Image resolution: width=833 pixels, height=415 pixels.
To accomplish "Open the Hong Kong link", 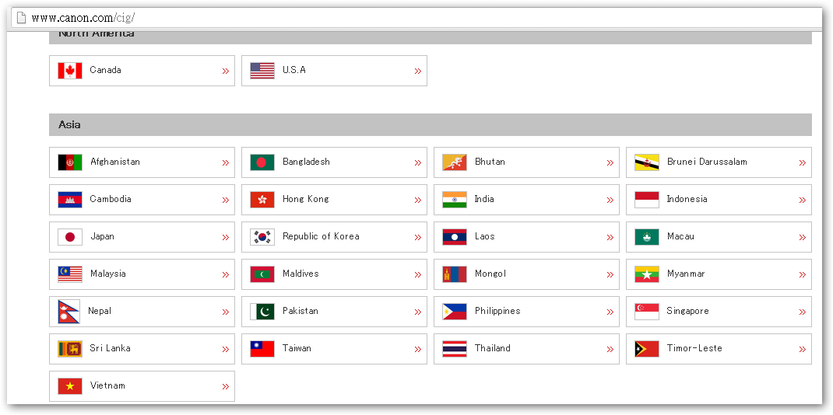I will [x=305, y=199].
